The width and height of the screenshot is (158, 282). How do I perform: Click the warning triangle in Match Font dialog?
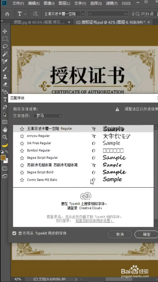pos(117,109)
